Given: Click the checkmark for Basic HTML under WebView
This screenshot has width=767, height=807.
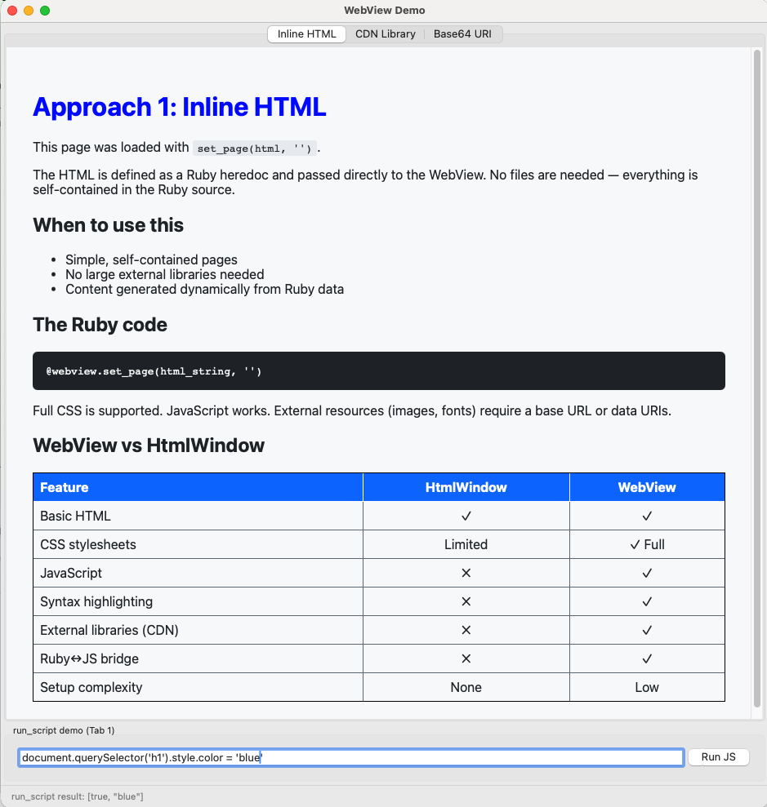Looking at the screenshot, I should (646, 516).
